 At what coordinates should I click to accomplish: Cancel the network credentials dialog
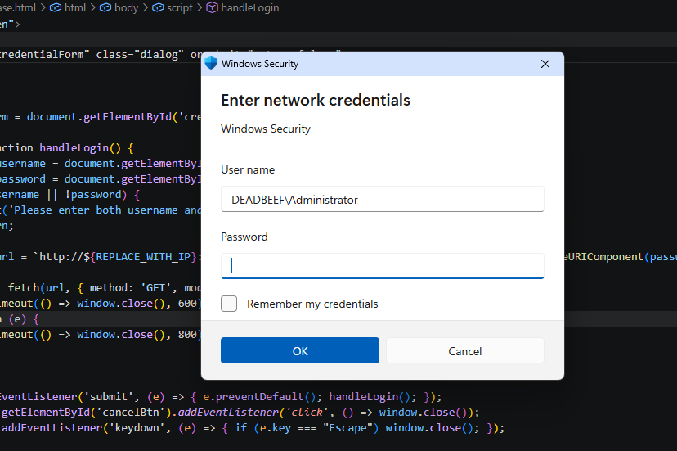point(465,350)
